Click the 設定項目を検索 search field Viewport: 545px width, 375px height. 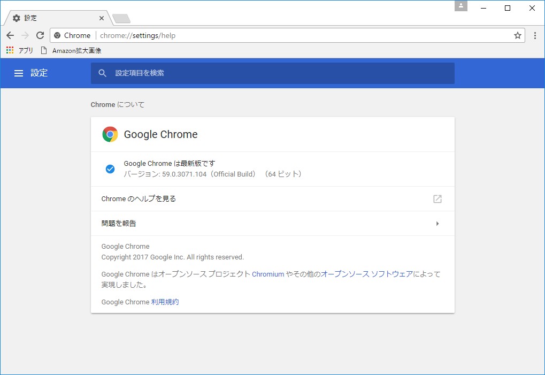[x=214, y=73]
